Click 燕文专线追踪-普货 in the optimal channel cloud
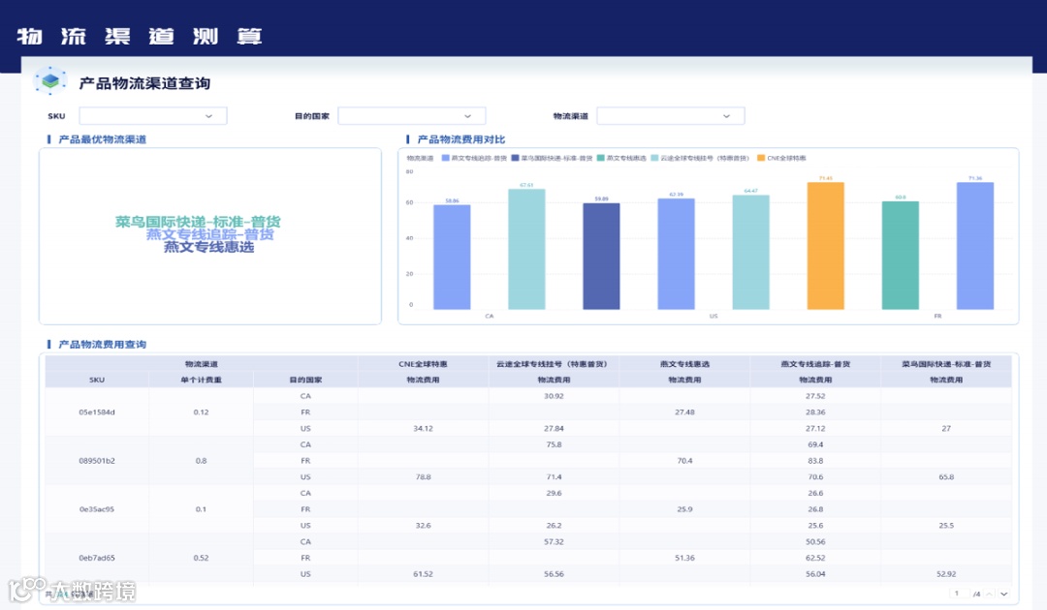The width and height of the screenshot is (1047, 610). pyautogui.click(x=209, y=234)
